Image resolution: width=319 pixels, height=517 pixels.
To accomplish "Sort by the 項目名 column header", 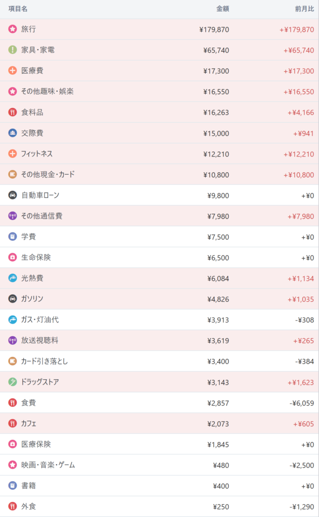I will (x=18, y=9).
